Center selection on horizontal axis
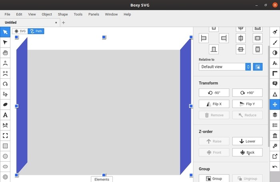The height and width of the screenshot is (182, 280). click(x=241, y=49)
